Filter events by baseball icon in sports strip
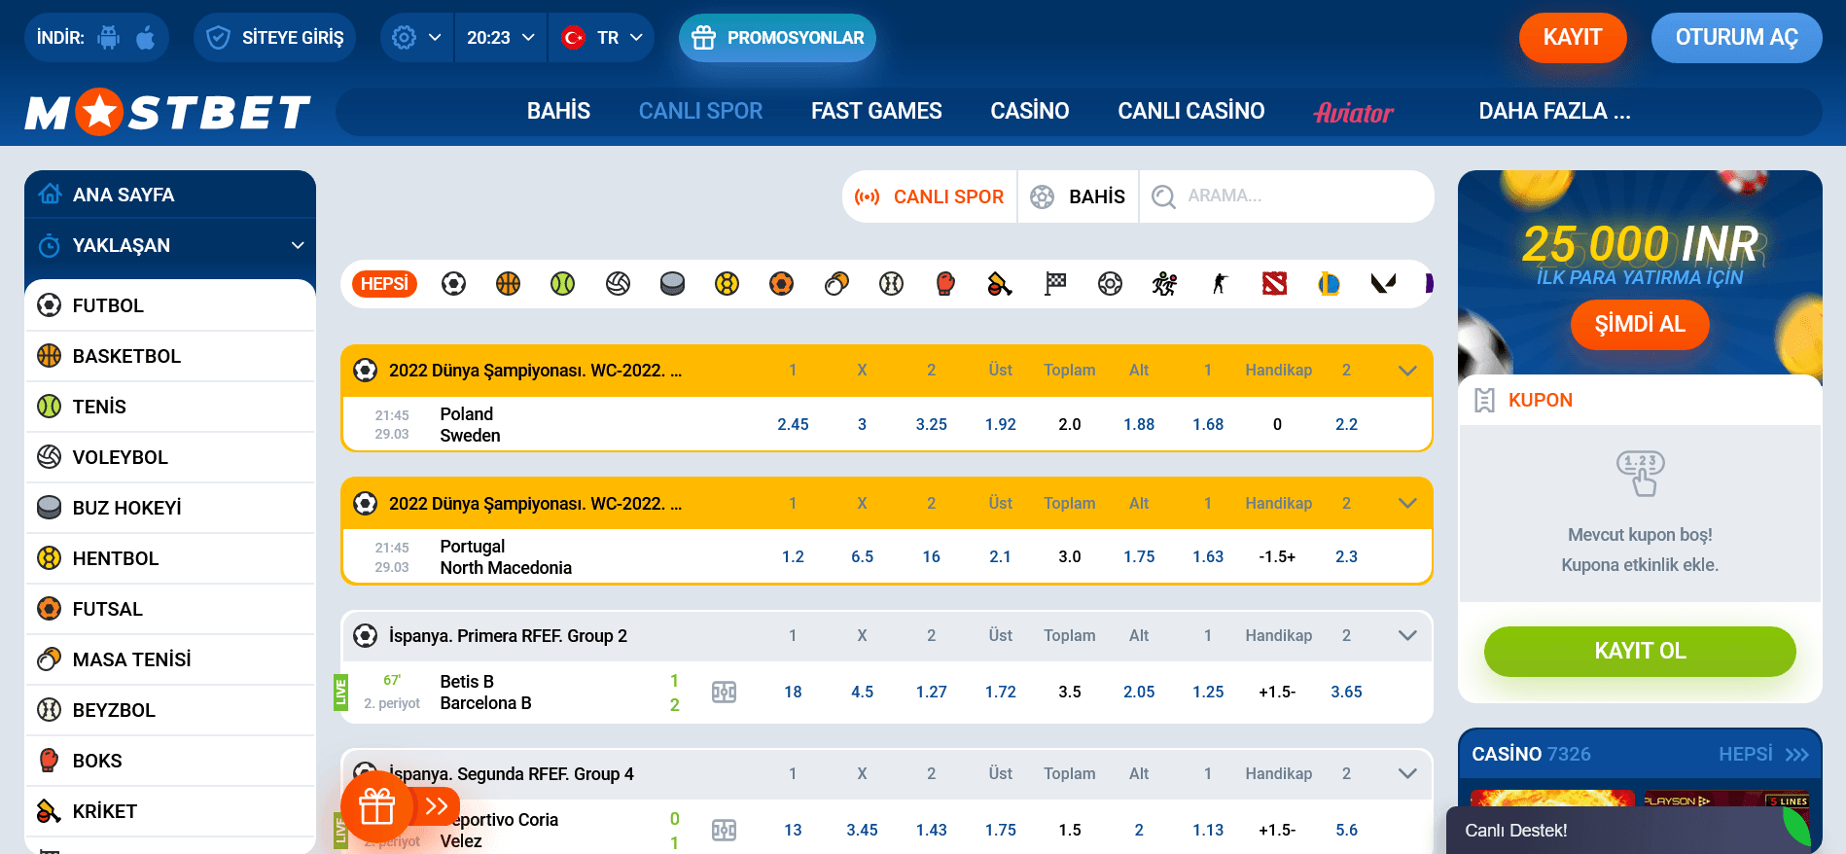 click(891, 283)
